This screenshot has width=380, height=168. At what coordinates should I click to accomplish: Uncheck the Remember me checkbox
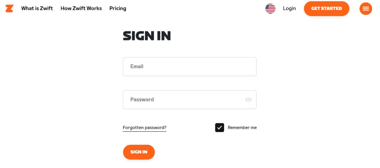(x=220, y=128)
